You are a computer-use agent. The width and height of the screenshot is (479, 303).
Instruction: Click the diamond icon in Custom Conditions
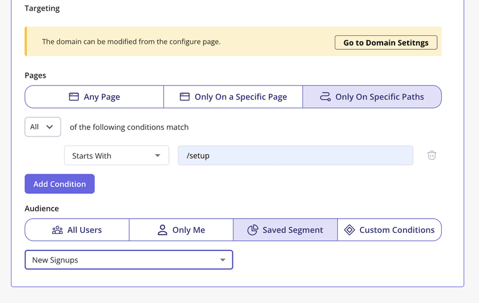tap(350, 230)
